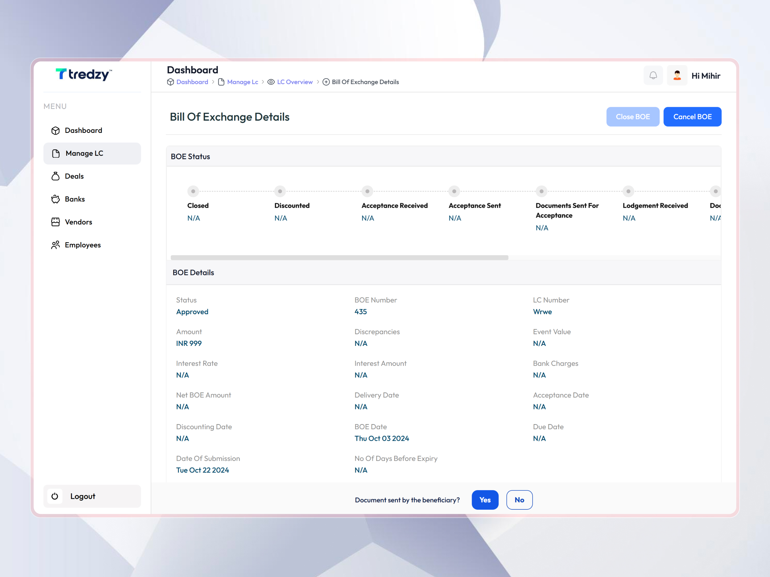Click the LC Overview eye breadcrumb icon
The height and width of the screenshot is (577, 770).
(x=271, y=82)
